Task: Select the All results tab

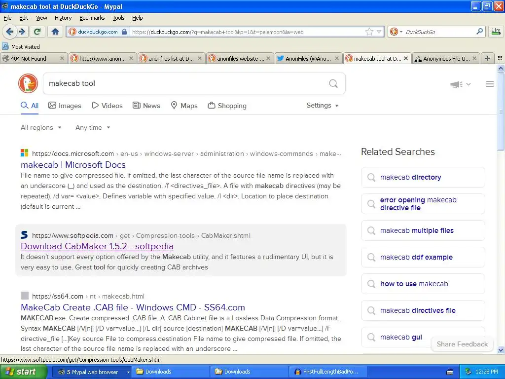Action: 30,106
